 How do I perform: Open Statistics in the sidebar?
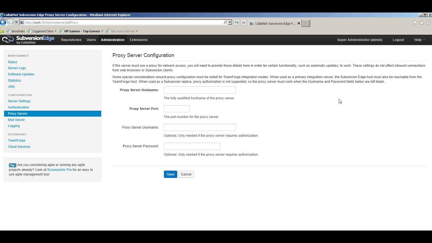[x=15, y=81]
